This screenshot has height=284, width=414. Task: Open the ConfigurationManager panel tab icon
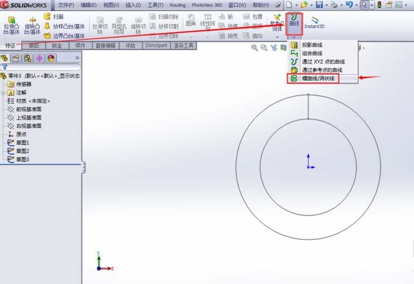click(x=27, y=58)
